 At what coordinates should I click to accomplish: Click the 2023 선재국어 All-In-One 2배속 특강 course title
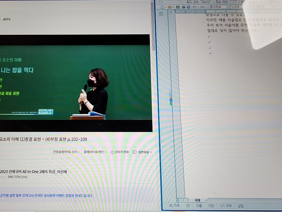coord(33,172)
